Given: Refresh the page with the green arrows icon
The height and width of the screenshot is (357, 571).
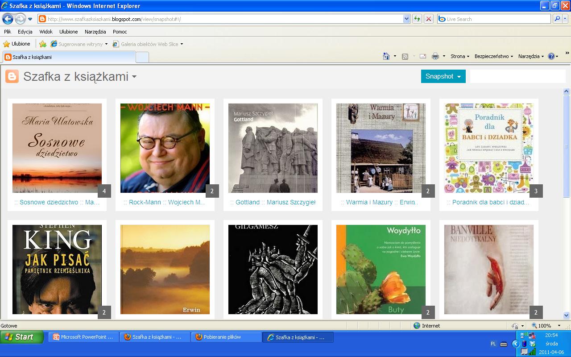Looking at the screenshot, I should tap(417, 19).
